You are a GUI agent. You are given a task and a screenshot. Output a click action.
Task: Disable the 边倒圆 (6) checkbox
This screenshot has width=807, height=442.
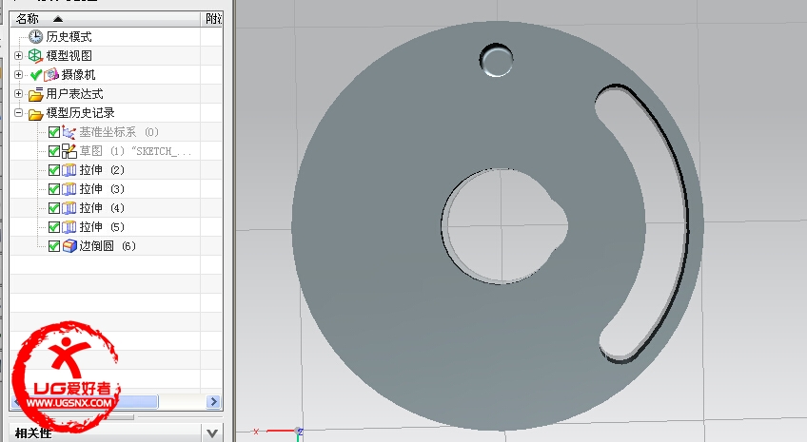54,246
